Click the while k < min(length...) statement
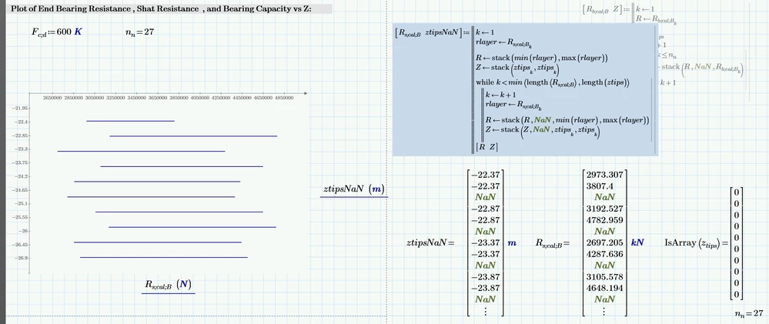The width and height of the screenshot is (769, 324). [552, 82]
